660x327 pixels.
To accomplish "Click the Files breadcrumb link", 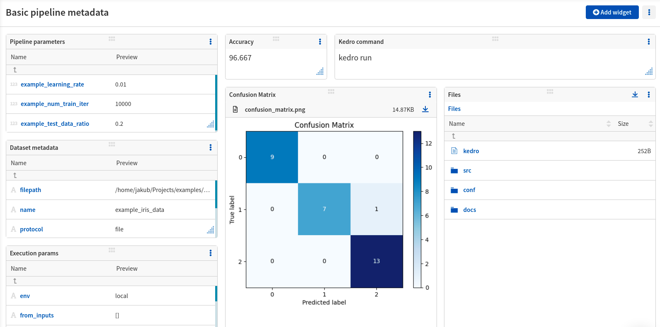I will point(454,109).
